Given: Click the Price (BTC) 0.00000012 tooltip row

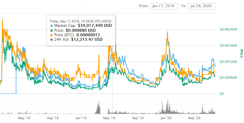Looking at the screenshot, I should click(x=75, y=35).
